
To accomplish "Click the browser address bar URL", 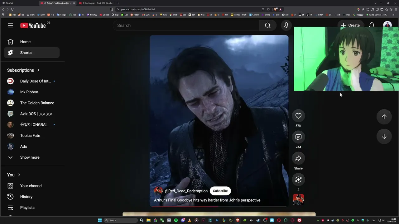I will (138, 9).
